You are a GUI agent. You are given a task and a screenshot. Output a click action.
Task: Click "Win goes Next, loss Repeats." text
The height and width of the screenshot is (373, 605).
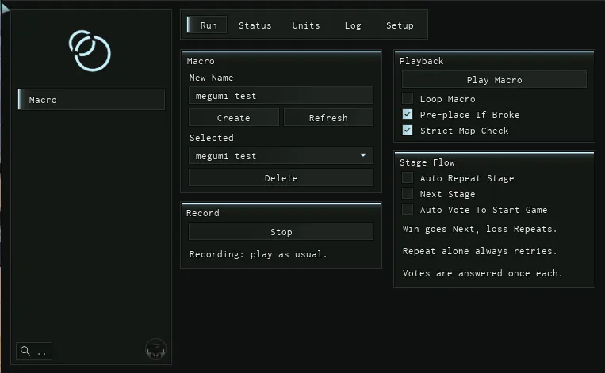[x=480, y=229]
